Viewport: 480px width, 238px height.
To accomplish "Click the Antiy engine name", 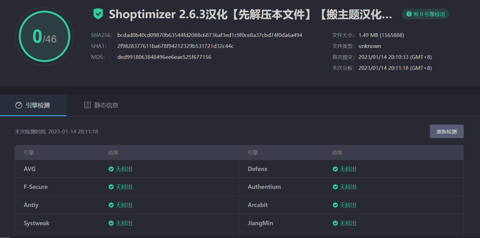I will tap(31, 205).
